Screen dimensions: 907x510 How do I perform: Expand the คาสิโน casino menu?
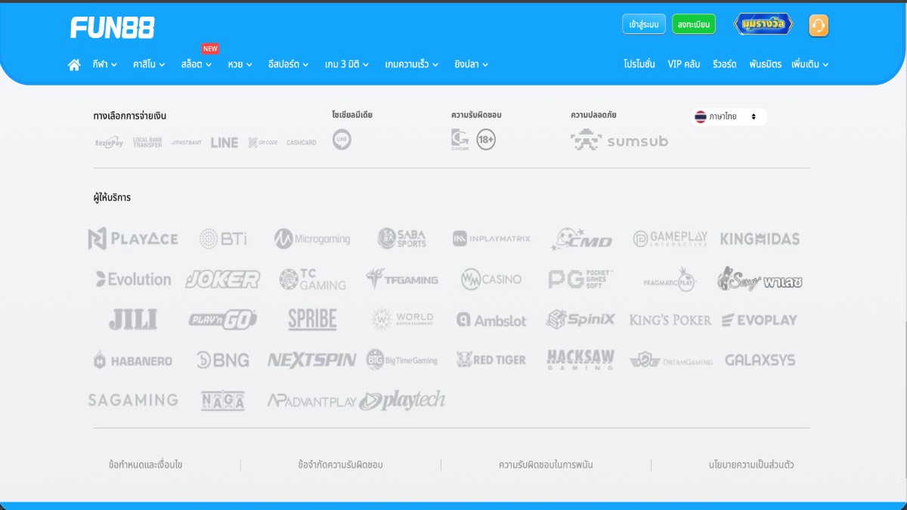click(150, 65)
